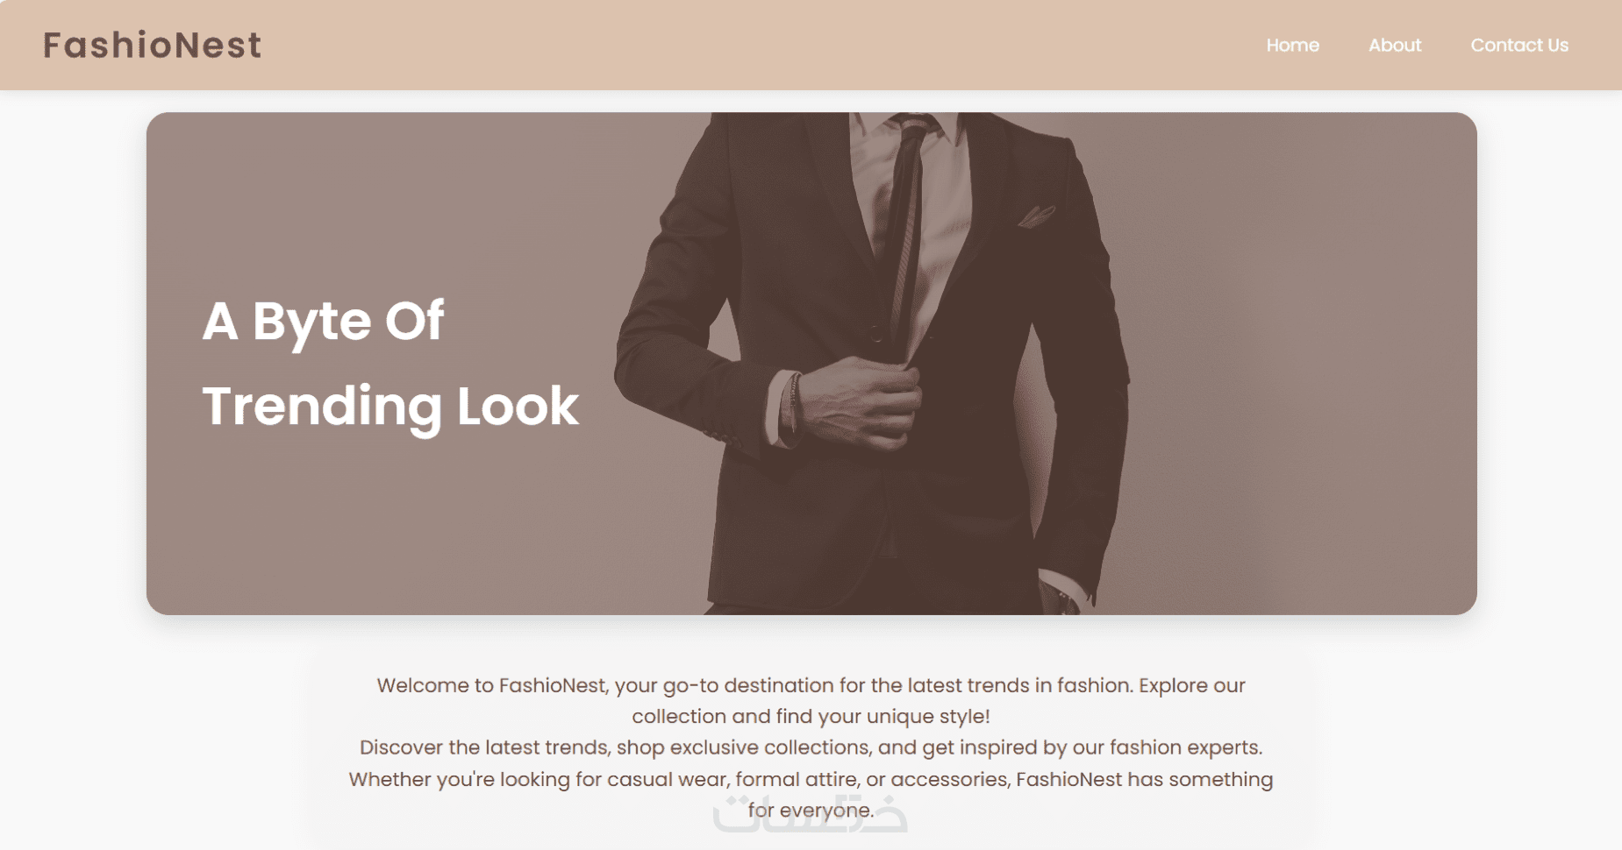Viewport: 1622px width, 850px height.
Task: Click 'collection and find your unique style!' line
Action: pos(811,716)
